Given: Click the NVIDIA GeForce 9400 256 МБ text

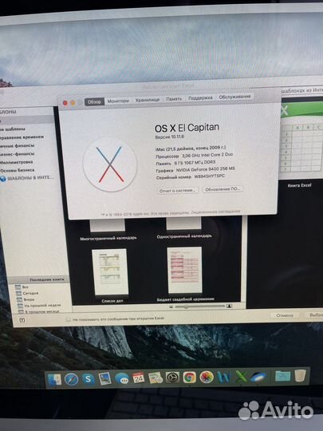Looking at the screenshot, I should [206, 169].
